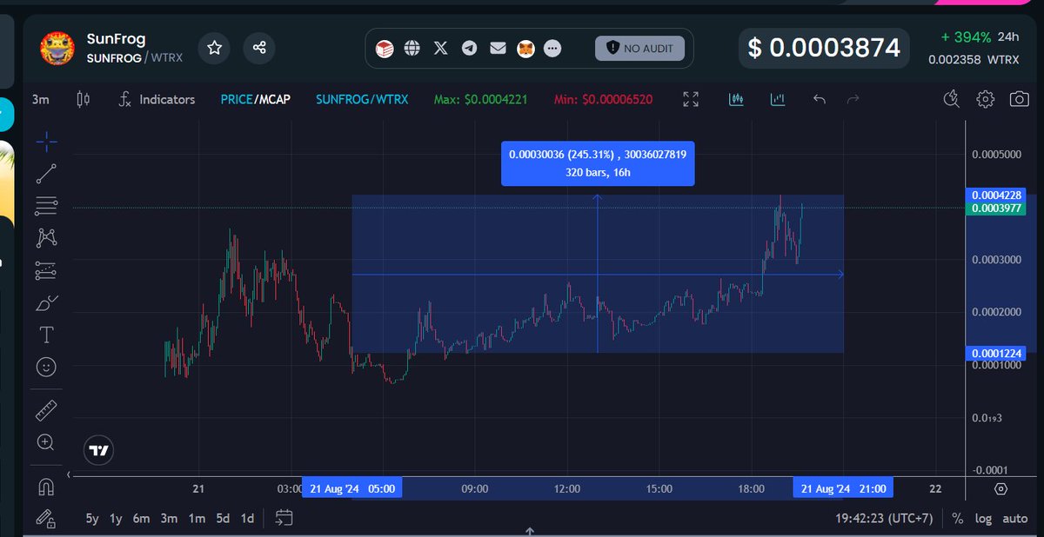1044x537 pixels.
Task: Share the SunFrog token page
Action: [x=259, y=48]
